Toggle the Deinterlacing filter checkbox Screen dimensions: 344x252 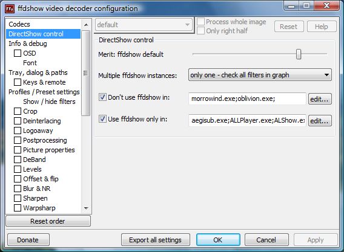click(18, 121)
